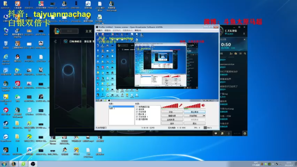The width and height of the screenshot is (297, 167).
Task: Click the 退出 button in OBS
Action: pyautogui.click(x=195, y=124)
